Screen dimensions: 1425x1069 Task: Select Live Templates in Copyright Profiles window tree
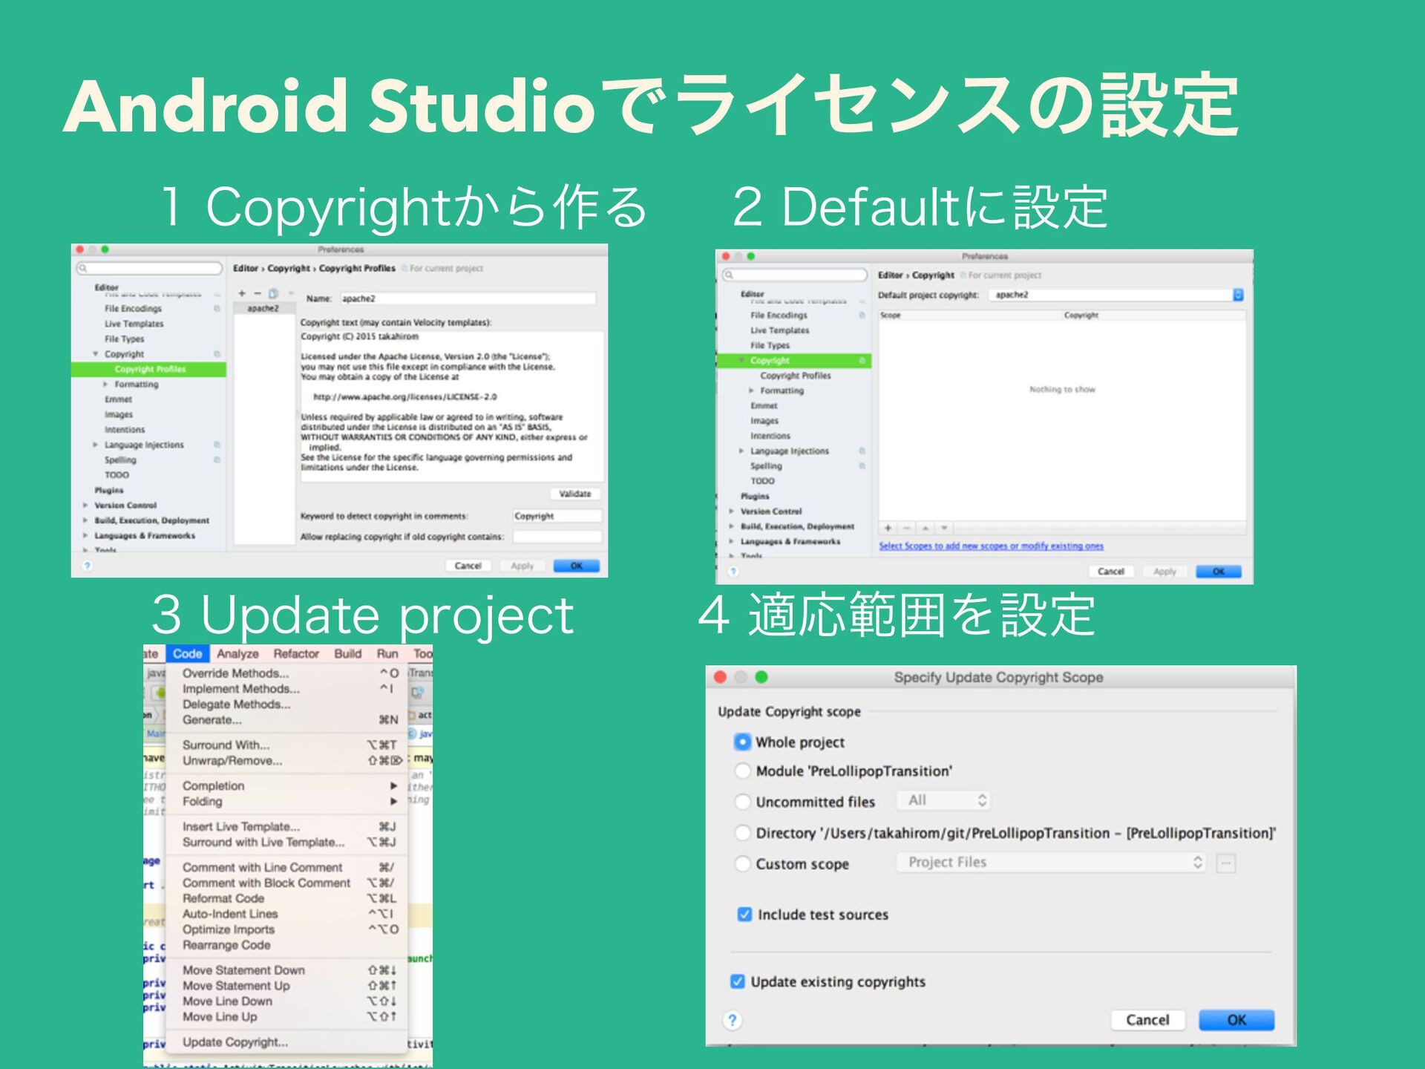click(x=134, y=324)
